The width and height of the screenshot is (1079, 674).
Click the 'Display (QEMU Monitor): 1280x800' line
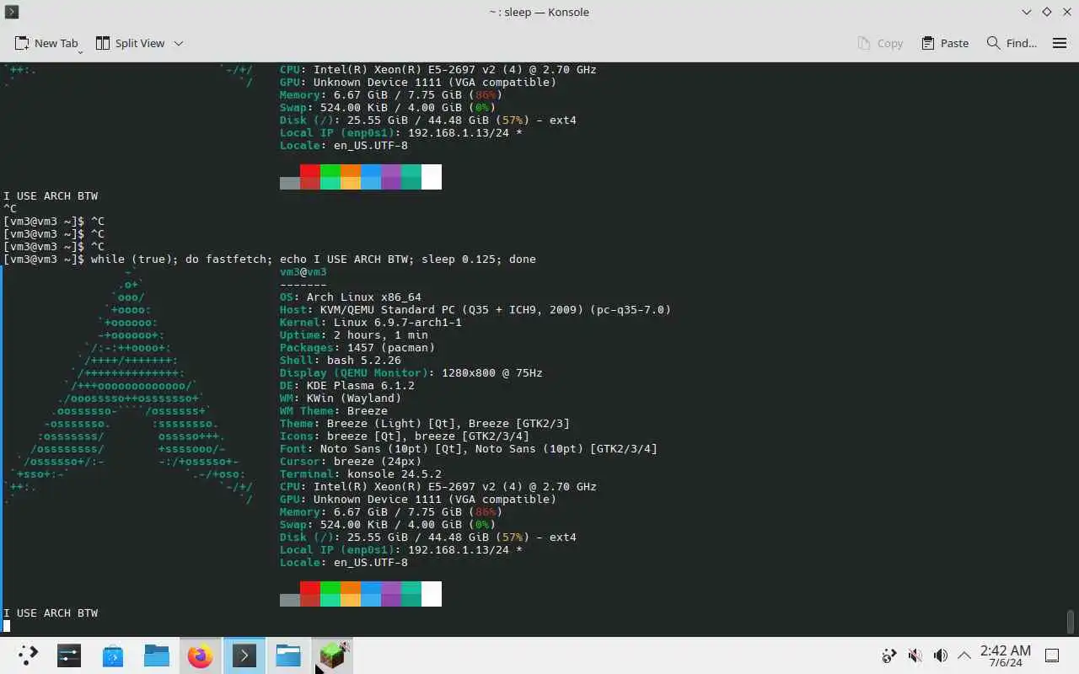coord(411,372)
